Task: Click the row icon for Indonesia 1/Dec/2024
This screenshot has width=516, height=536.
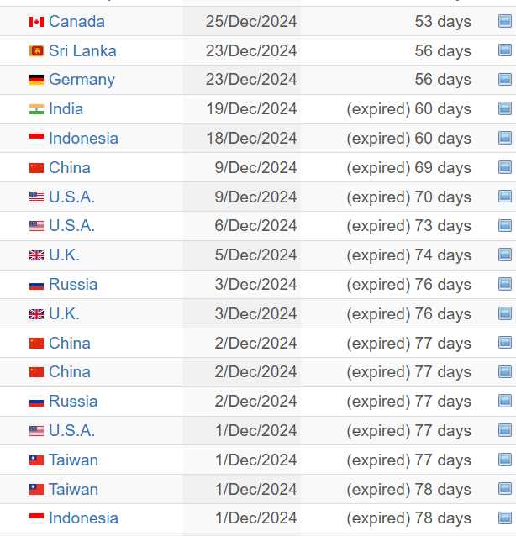Action: click(x=505, y=518)
